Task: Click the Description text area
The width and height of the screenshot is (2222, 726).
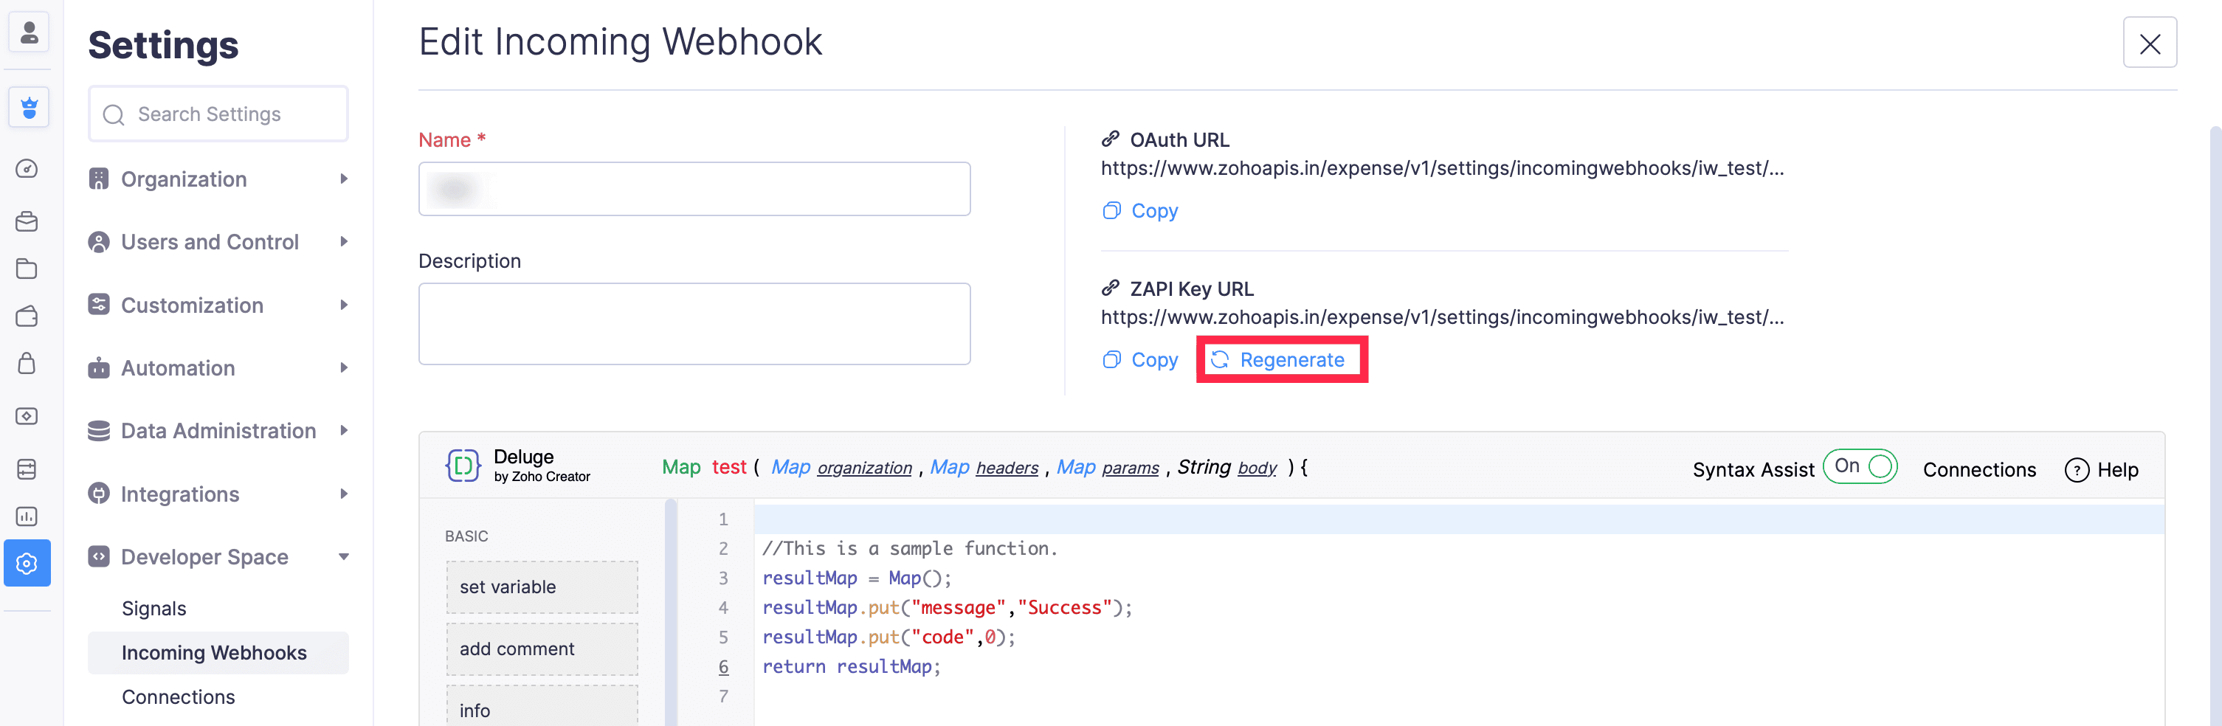Action: coord(694,324)
